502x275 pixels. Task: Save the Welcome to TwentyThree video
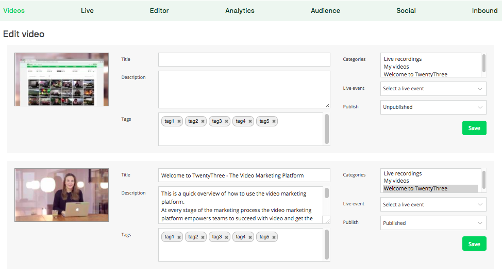pyautogui.click(x=474, y=244)
